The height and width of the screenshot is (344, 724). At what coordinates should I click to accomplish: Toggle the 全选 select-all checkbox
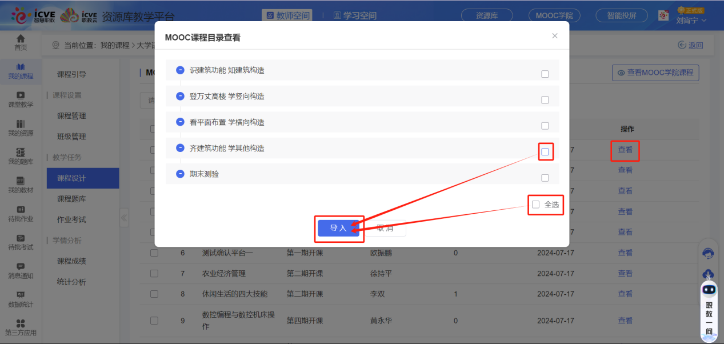click(535, 205)
